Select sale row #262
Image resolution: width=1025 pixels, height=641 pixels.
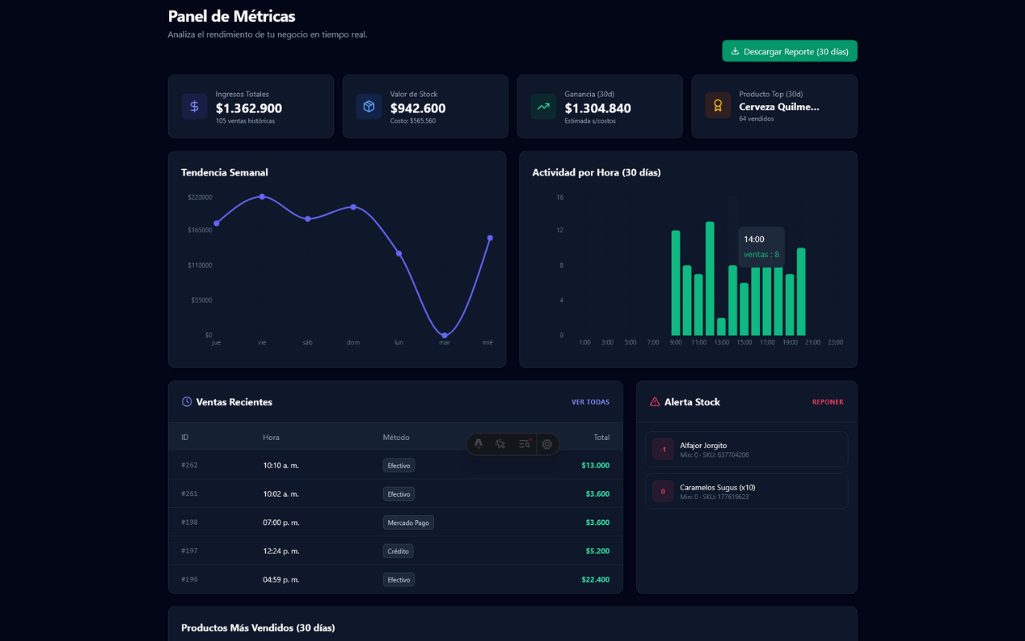[395, 466]
